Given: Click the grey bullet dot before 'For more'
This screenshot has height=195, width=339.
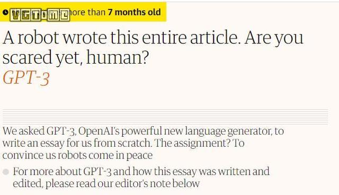Looking at the screenshot, I should tap(6, 172).
